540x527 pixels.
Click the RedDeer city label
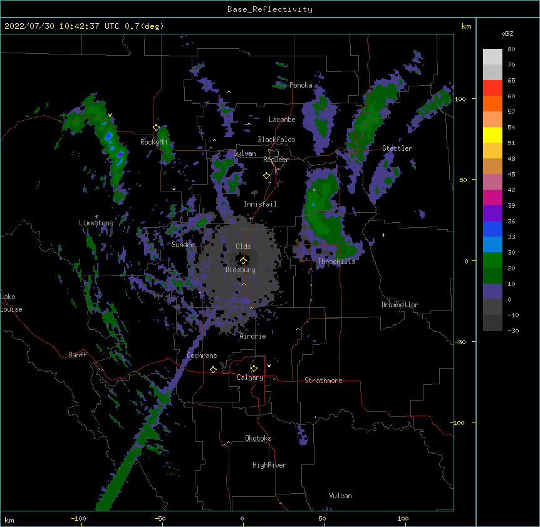pos(276,160)
